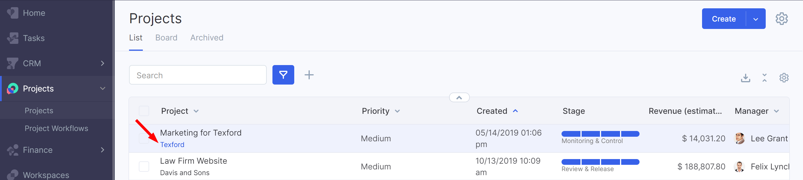
Task: Collapse rows with the compress arrows icon
Action: (x=764, y=78)
